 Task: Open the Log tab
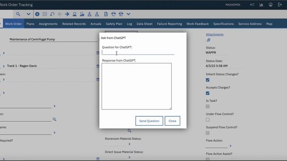(x=130, y=24)
